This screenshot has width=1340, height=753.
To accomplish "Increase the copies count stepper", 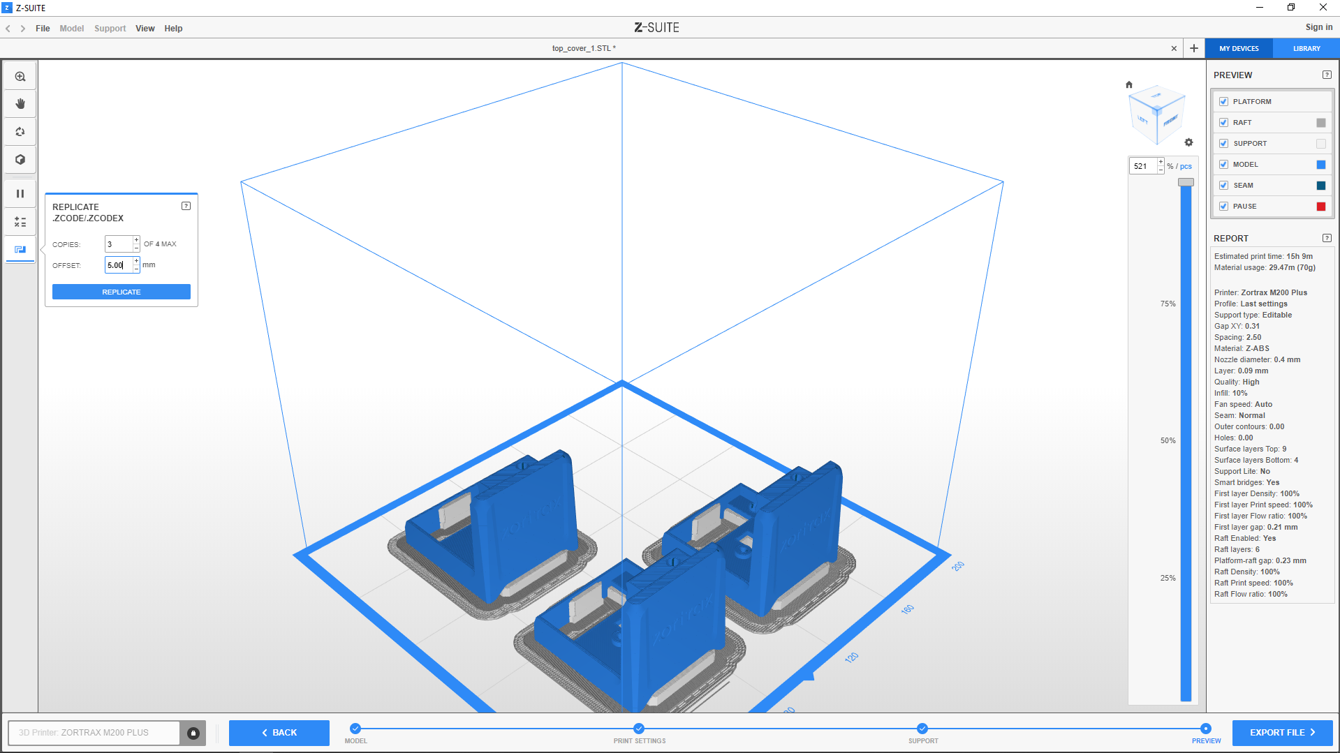I will coord(136,240).
